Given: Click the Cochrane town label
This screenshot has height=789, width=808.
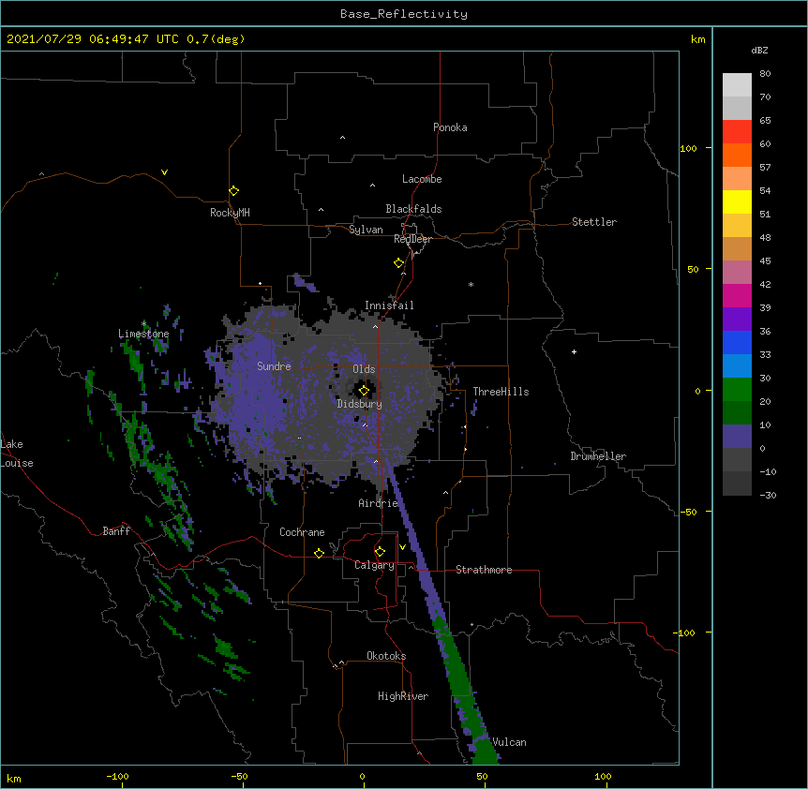Looking at the screenshot, I should point(302,532).
